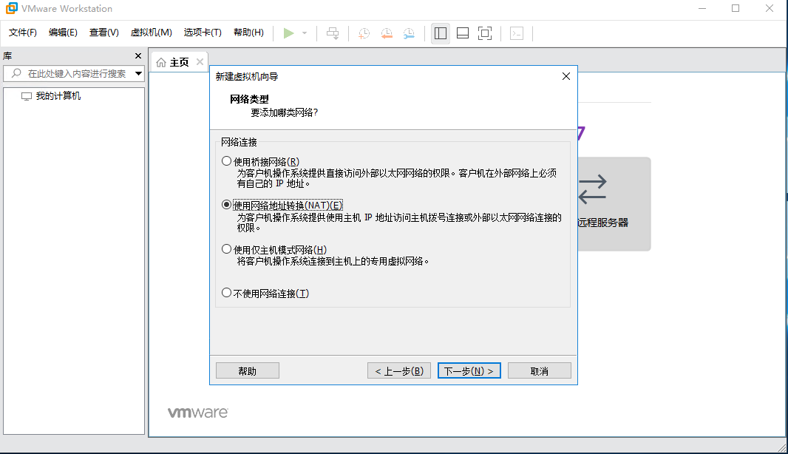This screenshot has width=788, height=454.
Task: Toggle the thumbnail bar view icon
Action: click(x=463, y=33)
